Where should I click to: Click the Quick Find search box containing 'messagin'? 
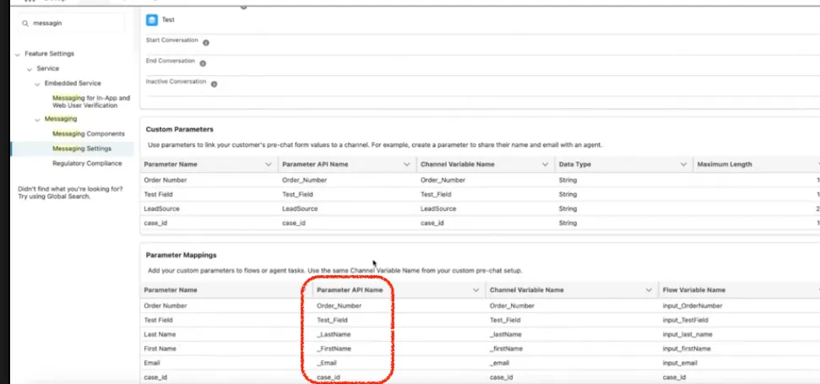pos(72,24)
